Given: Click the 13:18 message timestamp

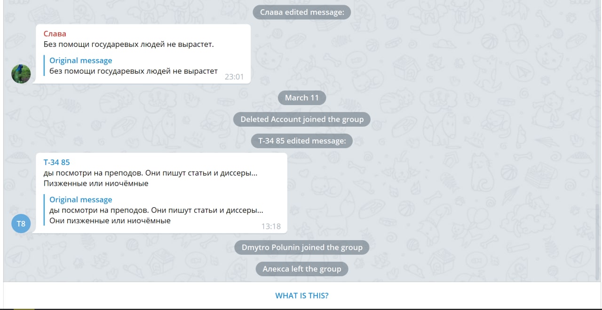Looking at the screenshot, I should pos(271,226).
